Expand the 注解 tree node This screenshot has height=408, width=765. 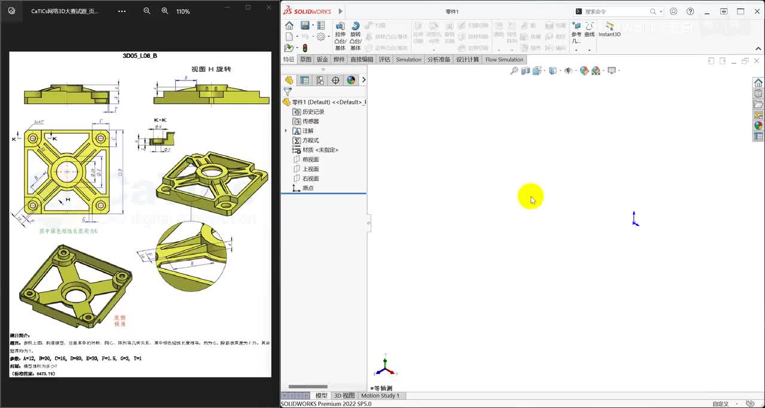[286, 131]
